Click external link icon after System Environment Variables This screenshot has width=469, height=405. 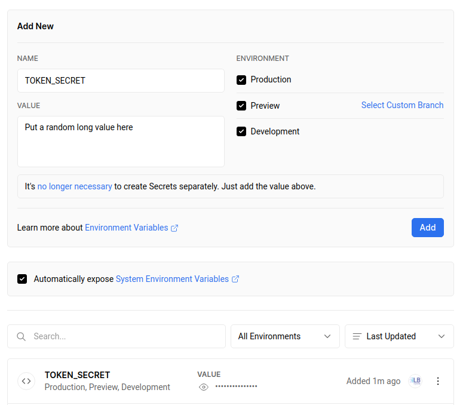coord(235,279)
